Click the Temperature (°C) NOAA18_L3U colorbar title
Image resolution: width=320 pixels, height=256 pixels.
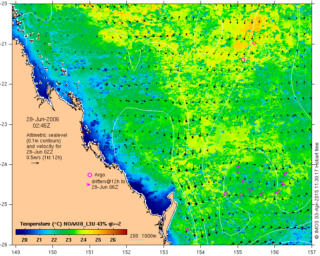[x=70, y=224]
